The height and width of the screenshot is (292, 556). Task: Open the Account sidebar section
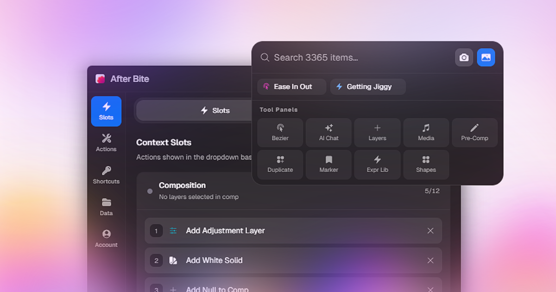[106, 239]
